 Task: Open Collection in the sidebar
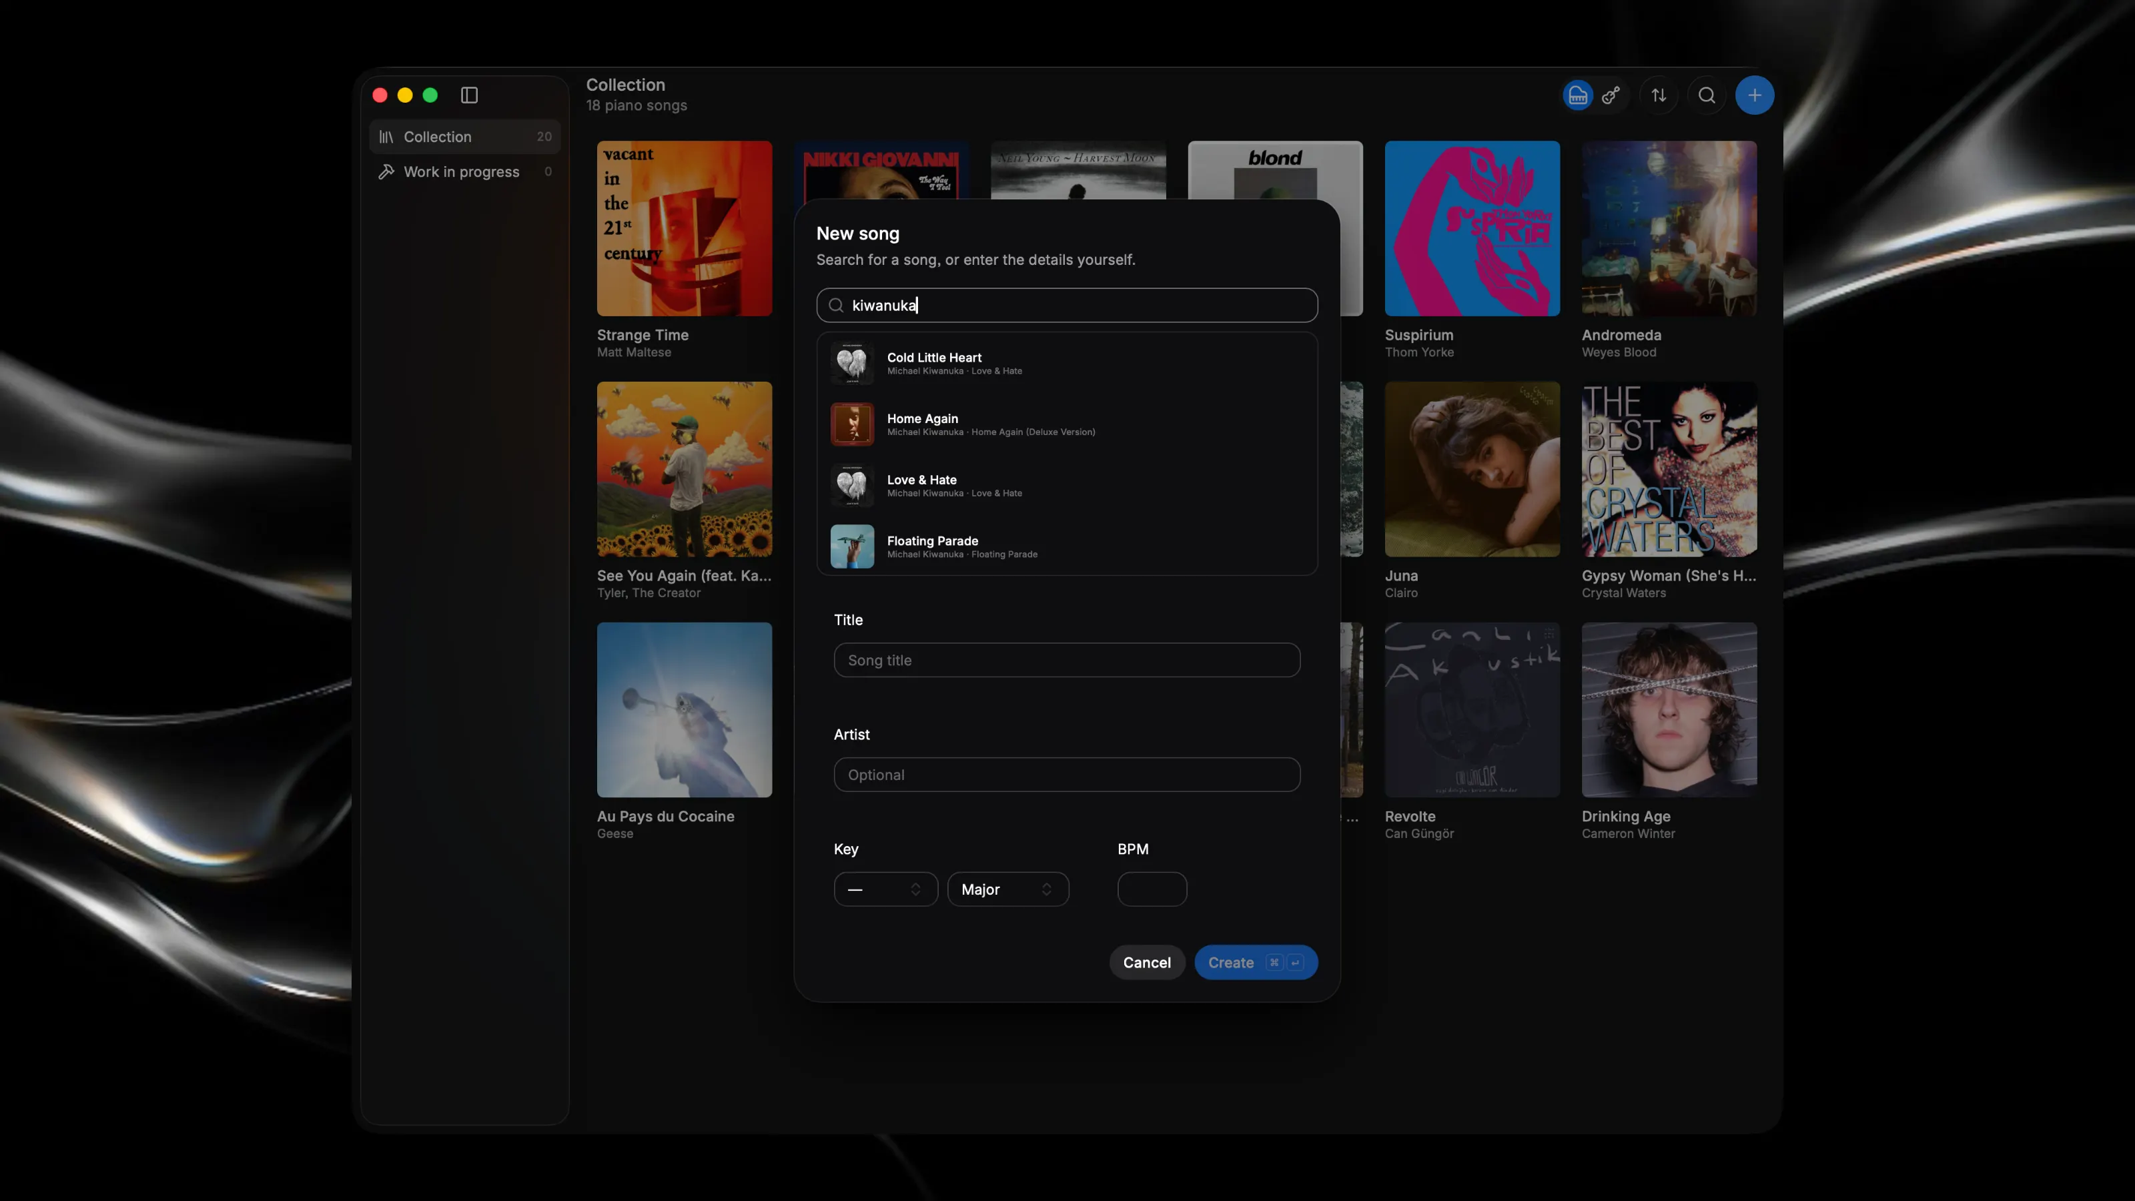[465, 137]
